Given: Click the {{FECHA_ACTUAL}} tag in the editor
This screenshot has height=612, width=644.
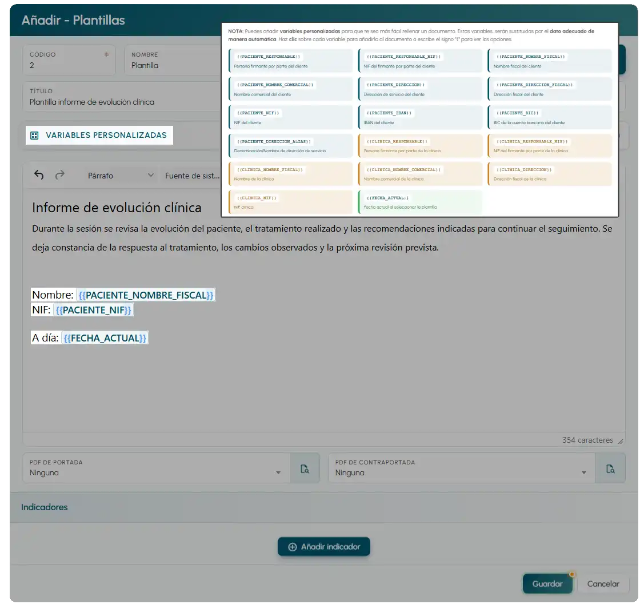Looking at the screenshot, I should coord(105,338).
